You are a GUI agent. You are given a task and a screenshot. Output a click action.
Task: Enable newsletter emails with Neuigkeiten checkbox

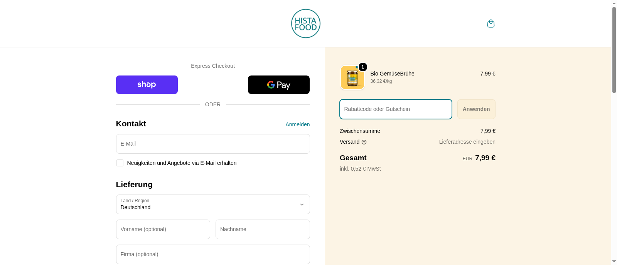tap(120, 163)
